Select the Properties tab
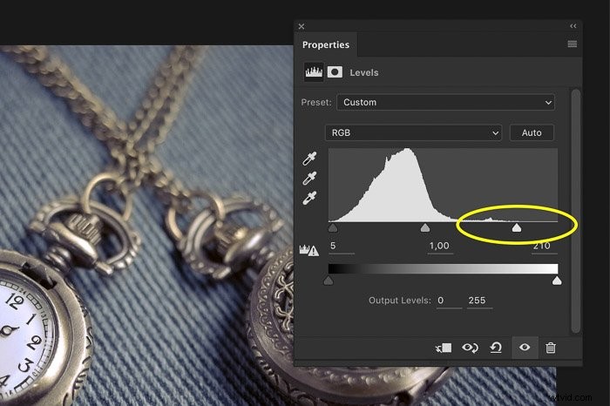 326,44
